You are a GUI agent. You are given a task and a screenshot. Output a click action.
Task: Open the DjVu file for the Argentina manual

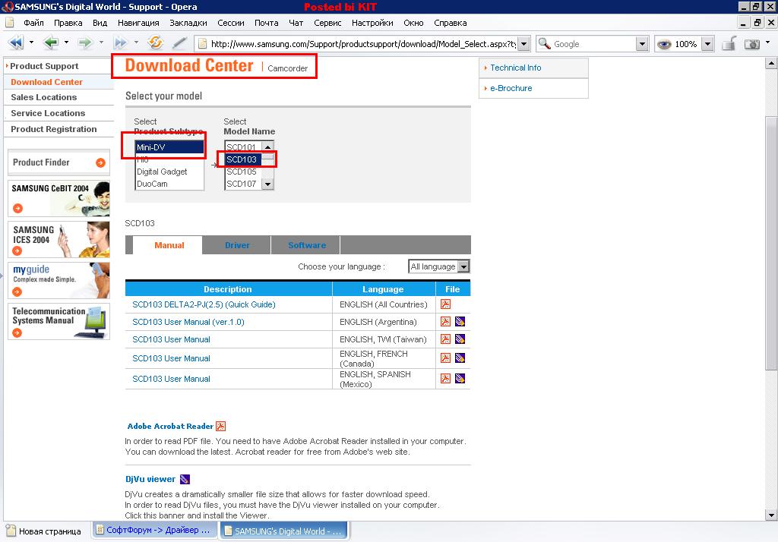[x=460, y=321]
